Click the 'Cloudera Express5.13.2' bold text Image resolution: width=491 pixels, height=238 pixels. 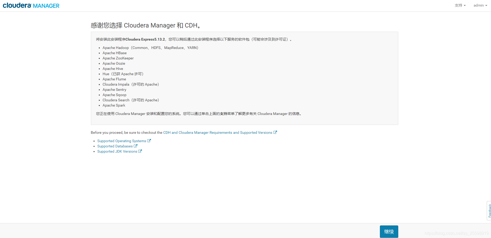[x=145, y=39]
